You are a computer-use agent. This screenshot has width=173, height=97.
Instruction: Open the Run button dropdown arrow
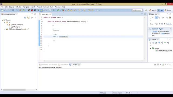click(x=61, y=10)
